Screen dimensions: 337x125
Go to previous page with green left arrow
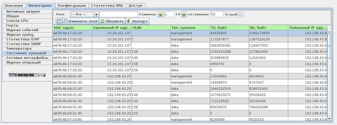click(161, 14)
